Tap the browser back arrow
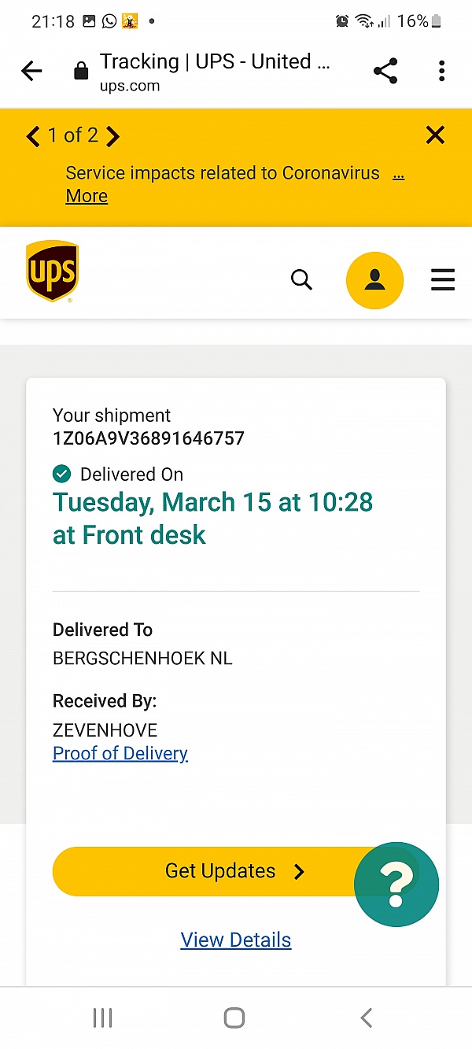This screenshot has width=472, height=1049. coord(31,72)
